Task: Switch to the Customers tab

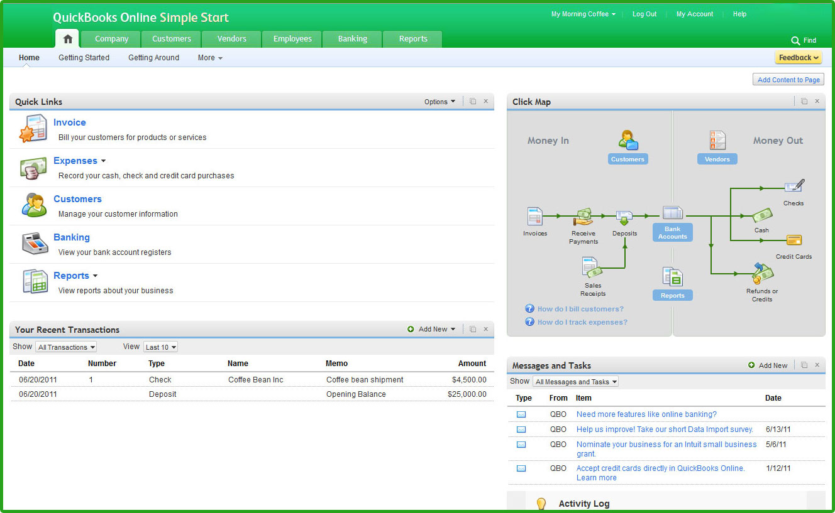Action: pos(171,39)
